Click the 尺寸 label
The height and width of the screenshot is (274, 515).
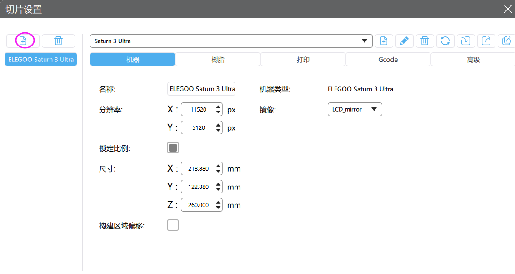tap(107, 169)
